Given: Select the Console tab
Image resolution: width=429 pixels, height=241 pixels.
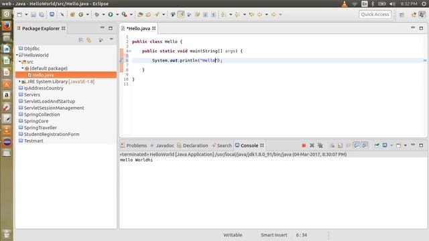Looking at the screenshot, I should pyautogui.click(x=249, y=145).
